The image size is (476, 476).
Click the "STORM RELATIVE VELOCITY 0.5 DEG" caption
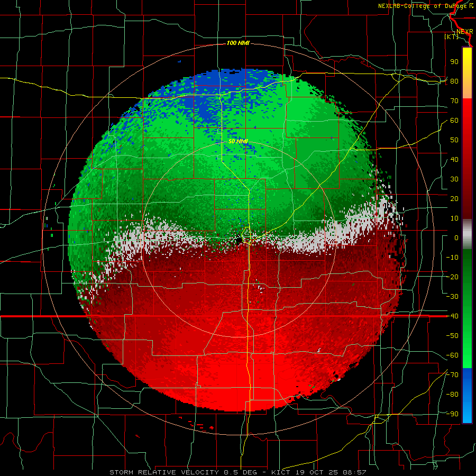(x=183, y=472)
